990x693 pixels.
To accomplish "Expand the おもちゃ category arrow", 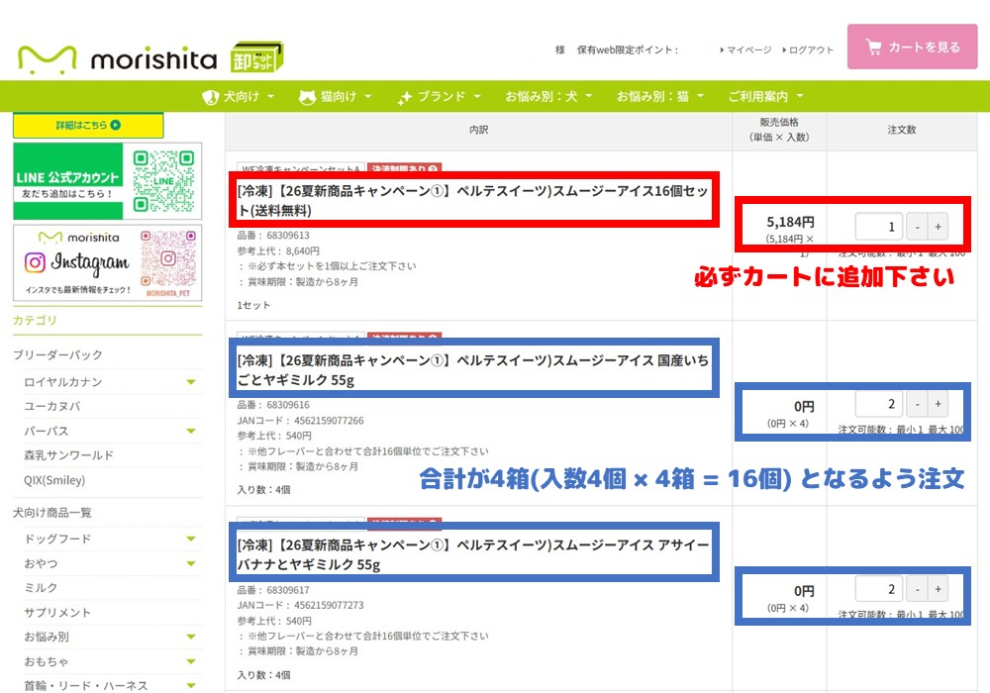I will click(x=191, y=661).
